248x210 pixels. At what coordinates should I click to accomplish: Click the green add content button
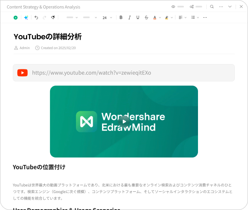click(x=16, y=18)
